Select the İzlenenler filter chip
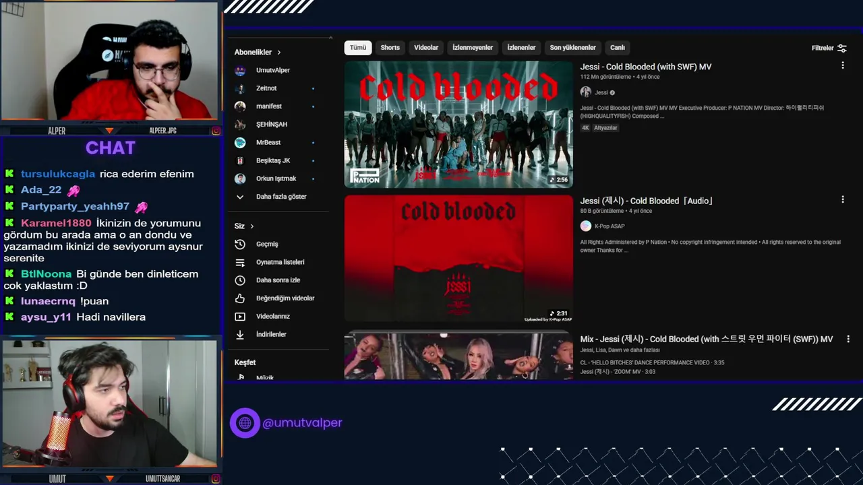The height and width of the screenshot is (485, 863). point(521,48)
